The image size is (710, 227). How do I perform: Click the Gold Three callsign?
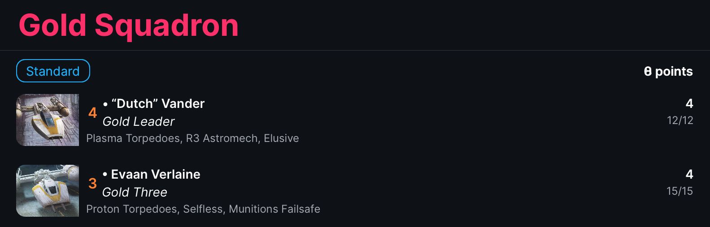pyautogui.click(x=135, y=192)
